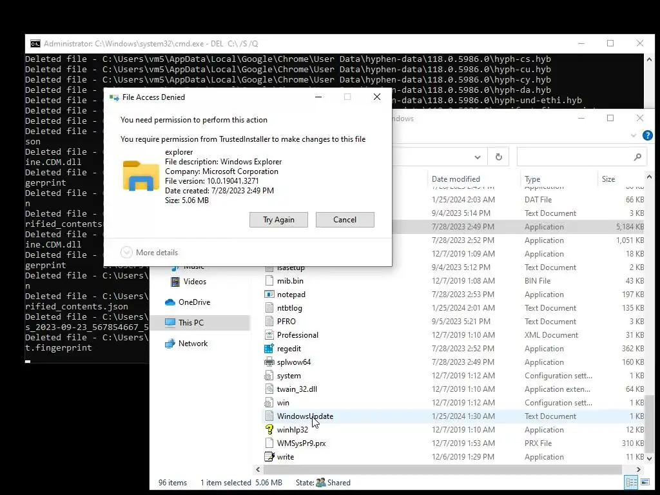Open the Help icon in Explorer window
This screenshot has width=660, height=495.
(x=647, y=135)
